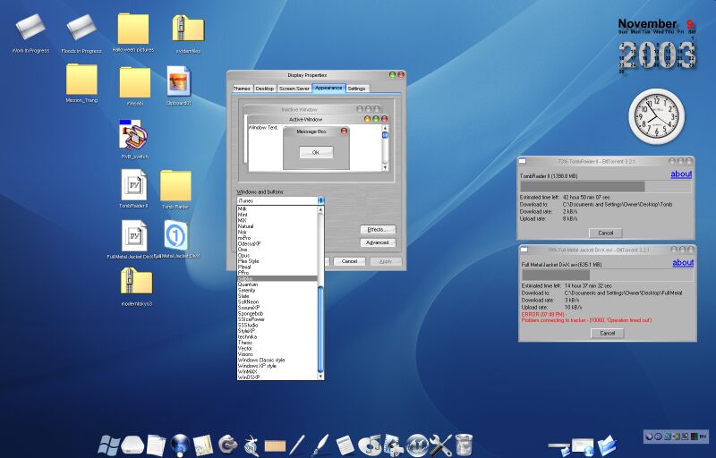Cancel the TombRaider II BitTorrent download
The height and width of the screenshot is (458, 716).
click(x=606, y=233)
